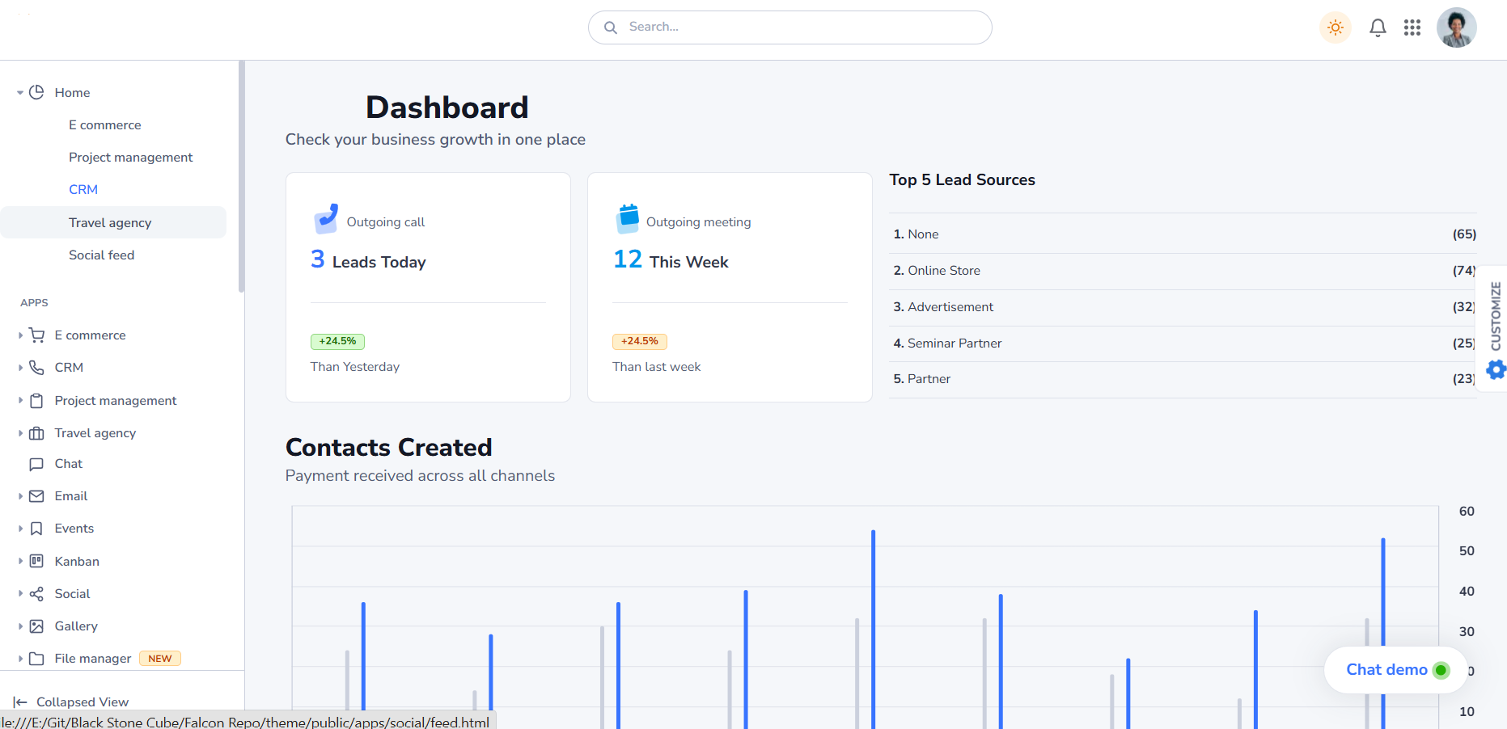Click the Email envelope icon
This screenshot has width=1507, height=729.
click(x=36, y=496)
